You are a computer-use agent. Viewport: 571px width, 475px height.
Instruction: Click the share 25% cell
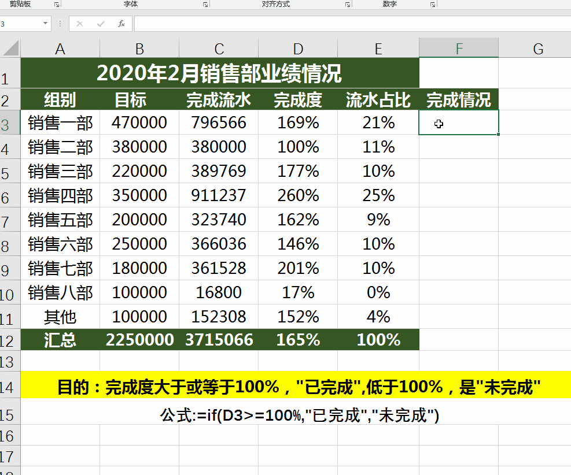[378, 195]
